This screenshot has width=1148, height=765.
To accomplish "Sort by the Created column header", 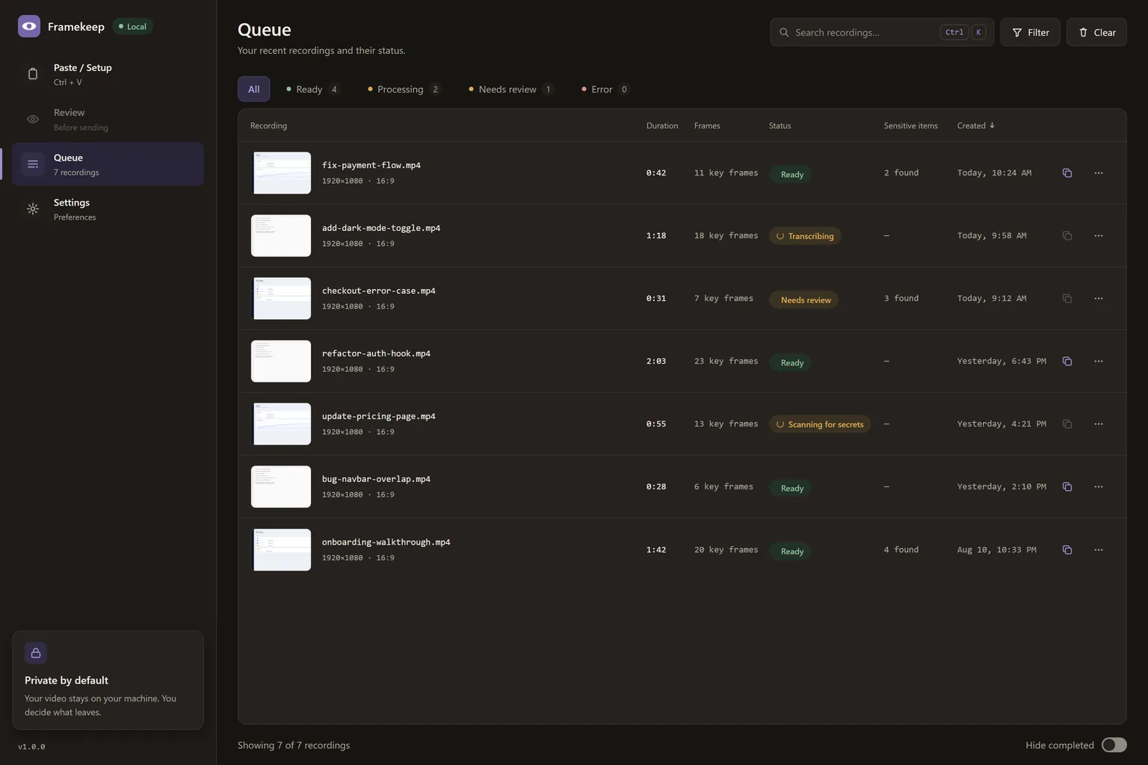I will [975, 126].
